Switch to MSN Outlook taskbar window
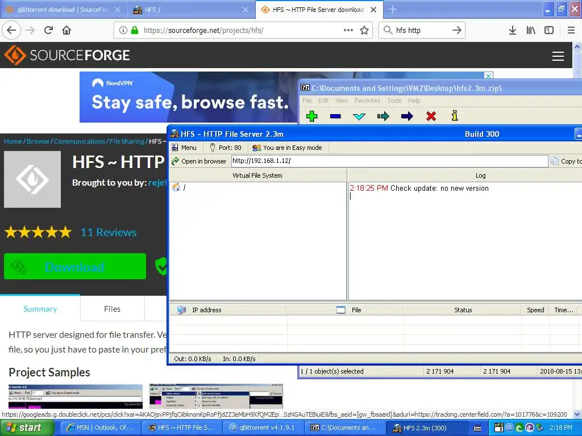Screen dimensions: 582x436 tap(100, 427)
